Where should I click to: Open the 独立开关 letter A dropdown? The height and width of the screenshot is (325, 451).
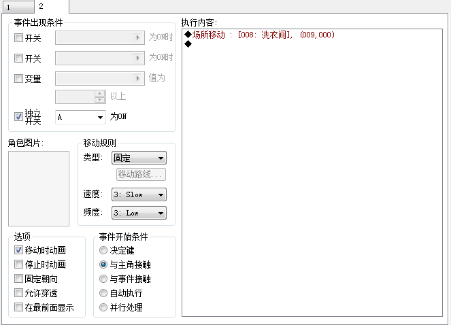(x=80, y=118)
